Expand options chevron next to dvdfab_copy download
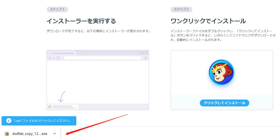The image size is (280, 139). point(54,134)
